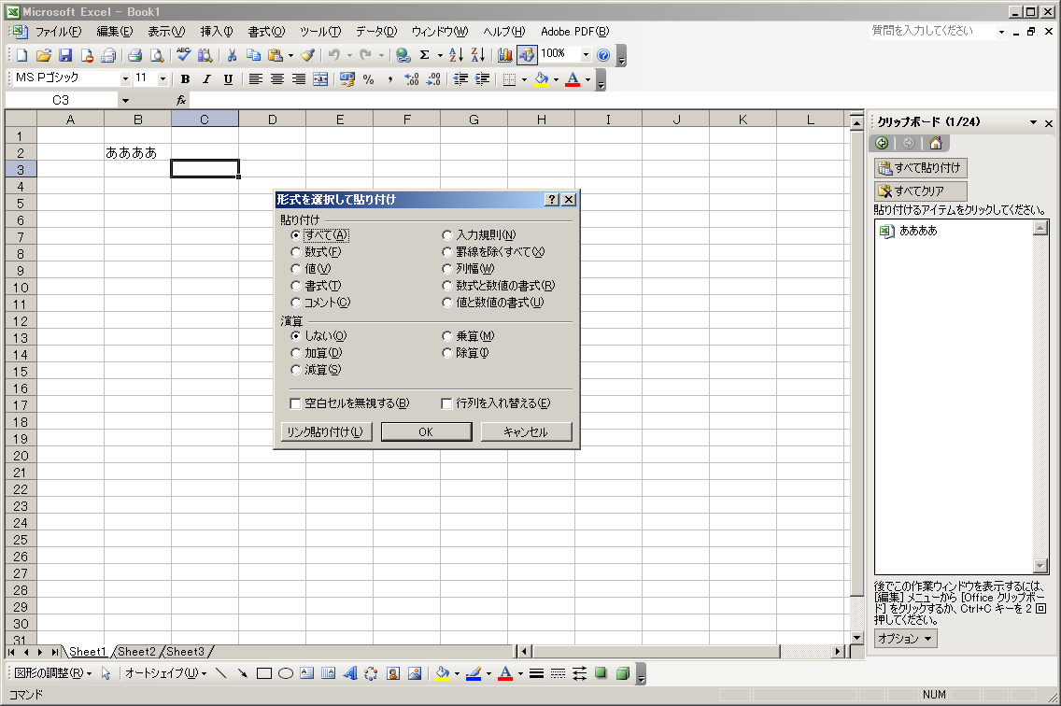
Task: Click the Save icon in toolbar
Action: 65,55
